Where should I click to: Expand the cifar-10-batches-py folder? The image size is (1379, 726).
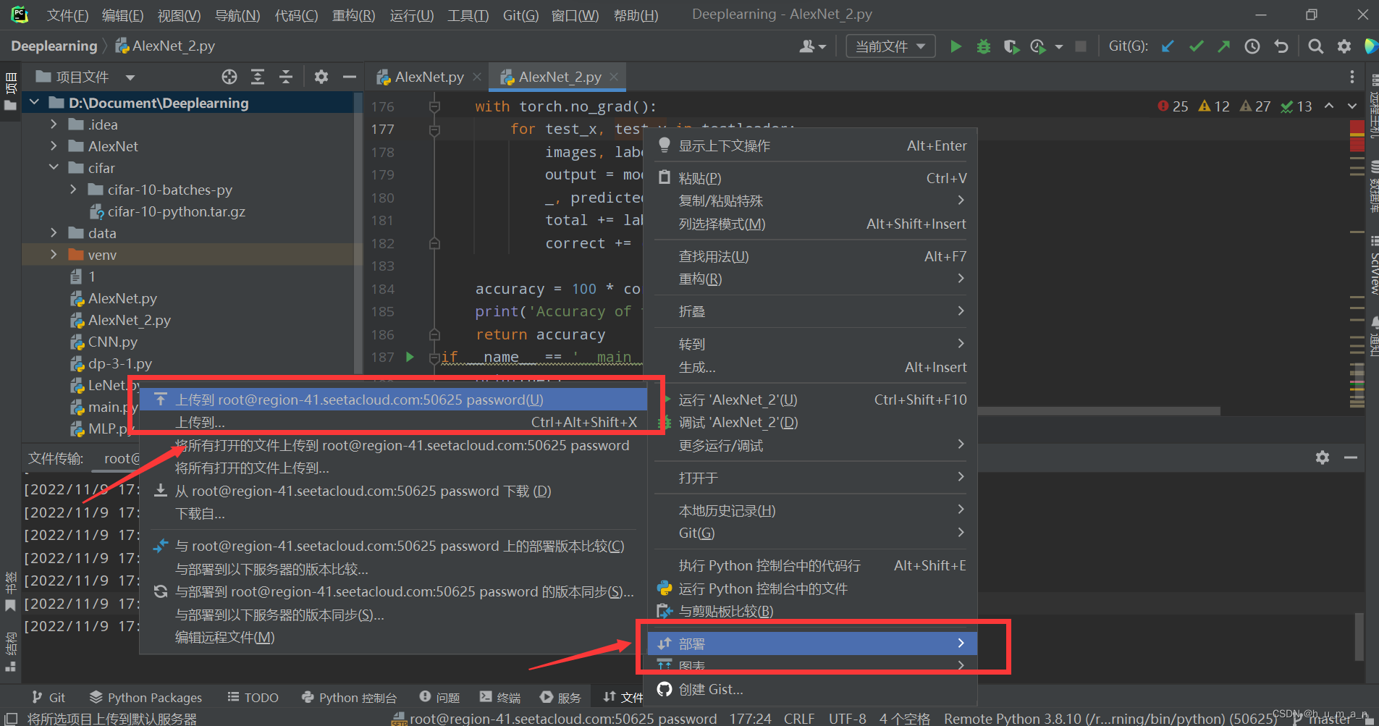(x=74, y=190)
